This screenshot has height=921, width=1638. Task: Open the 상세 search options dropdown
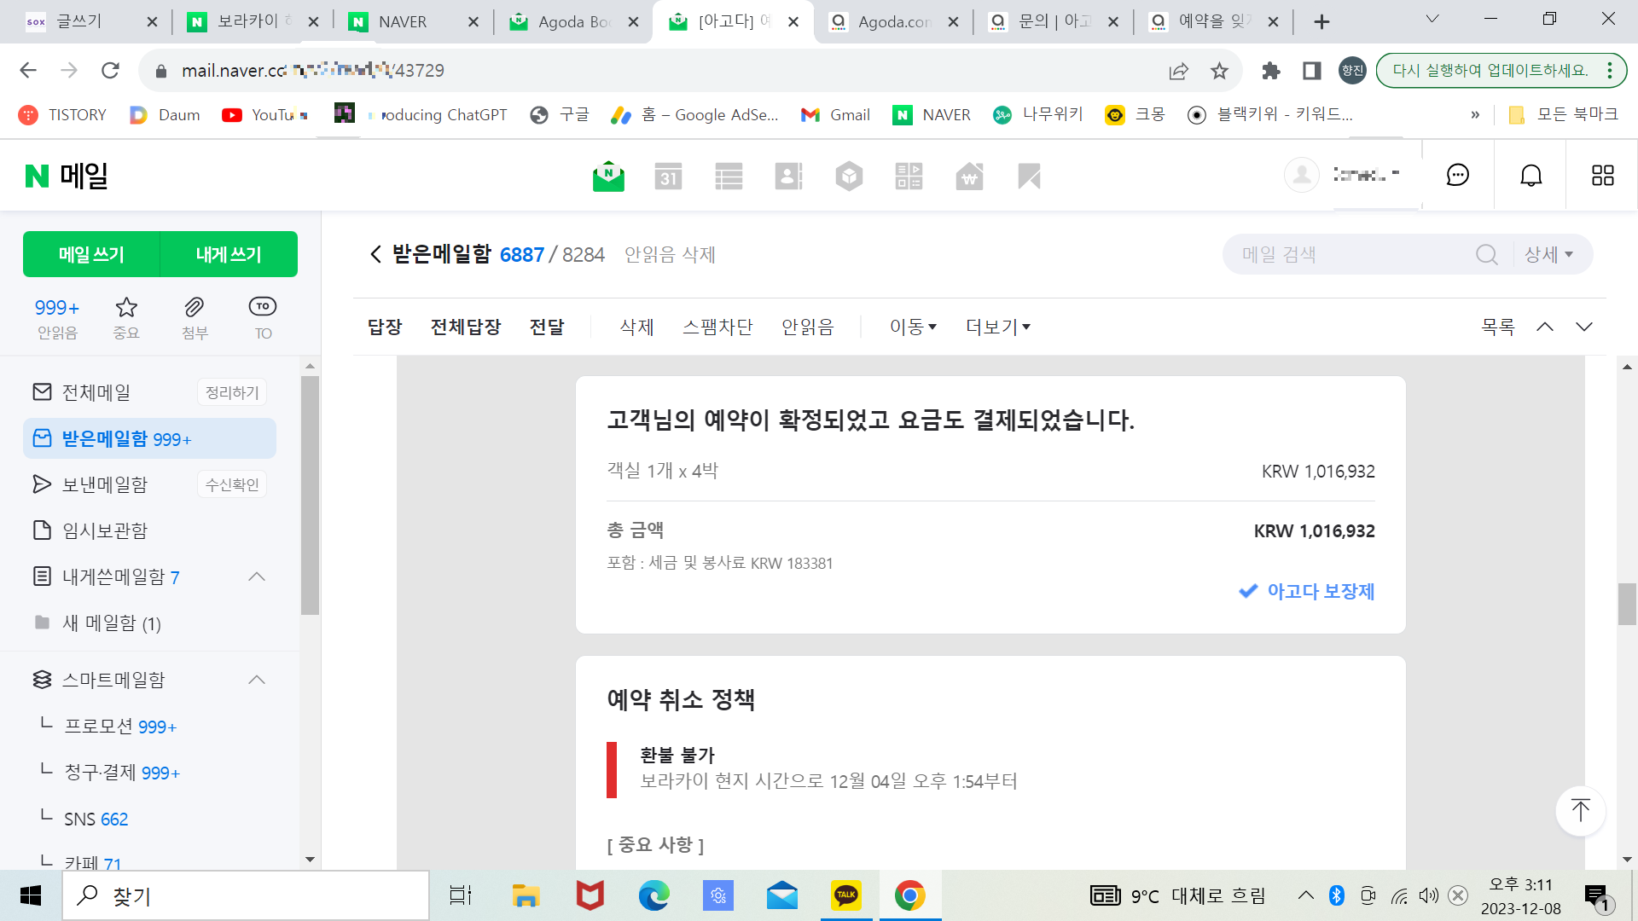pos(1548,255)
